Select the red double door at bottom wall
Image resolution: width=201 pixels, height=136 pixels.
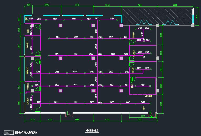tap(69, 115)
